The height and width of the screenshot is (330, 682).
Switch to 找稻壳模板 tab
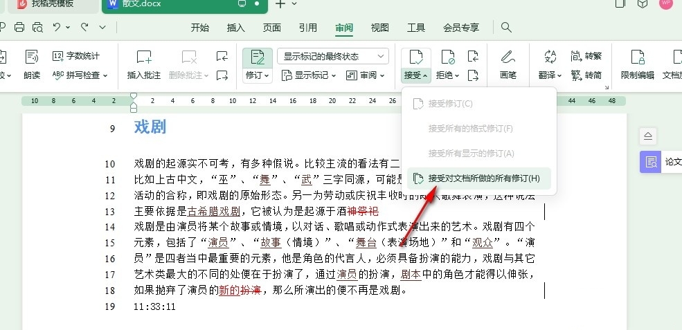53,4
